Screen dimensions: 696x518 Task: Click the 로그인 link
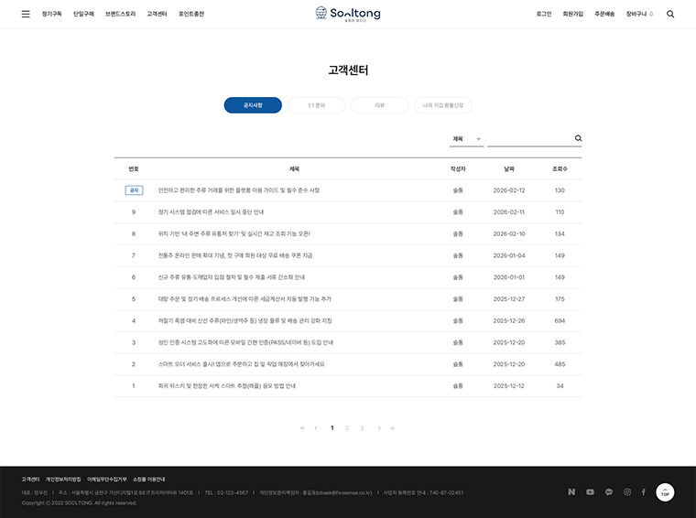543,15
